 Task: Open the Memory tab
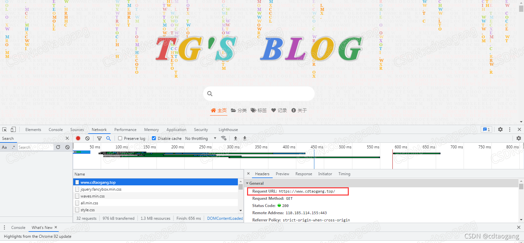click(x=151, y=129)
